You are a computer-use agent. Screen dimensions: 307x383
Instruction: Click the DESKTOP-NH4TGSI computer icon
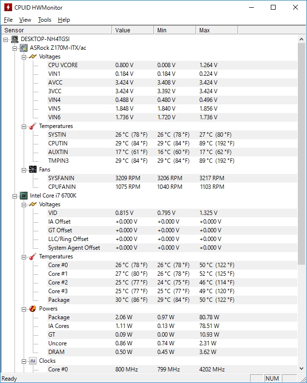pyautogui.click(x=14, y=39)
